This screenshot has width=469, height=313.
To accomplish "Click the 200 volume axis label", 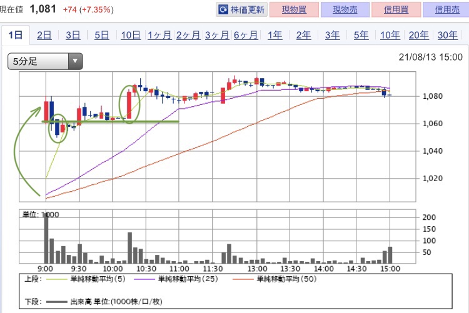I will [x=429, y=217].
